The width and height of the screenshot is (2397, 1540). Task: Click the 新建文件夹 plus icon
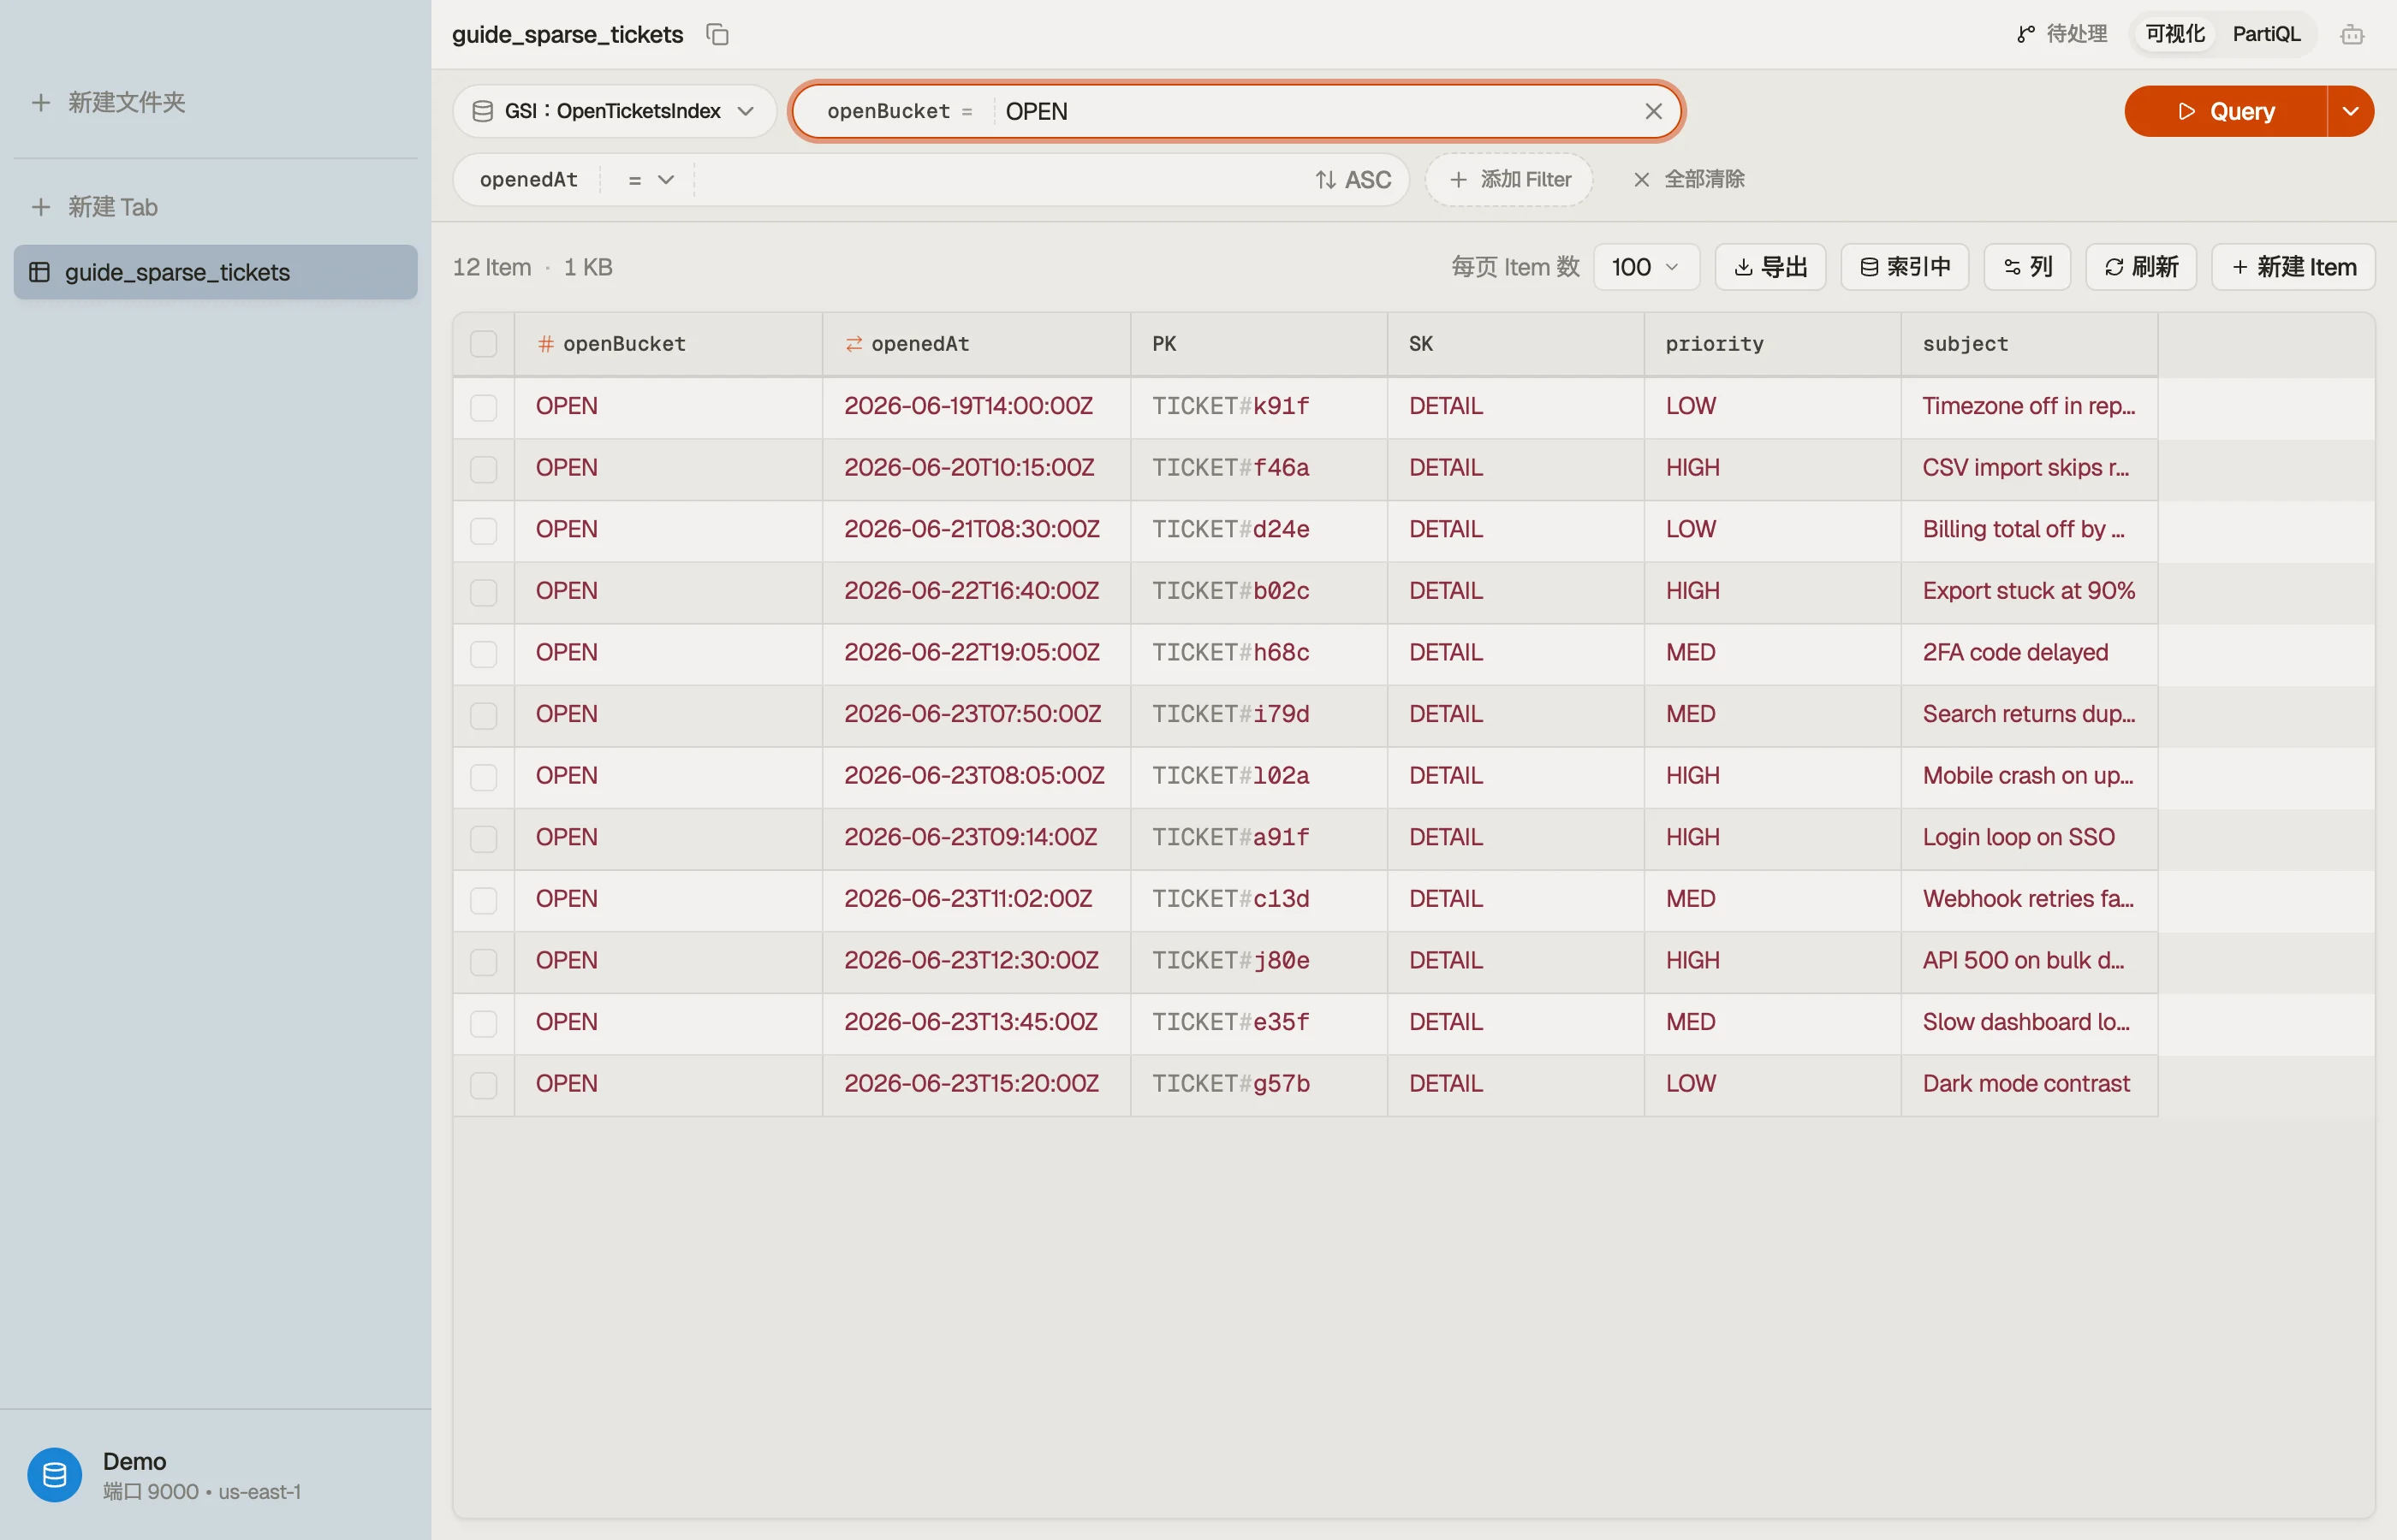pos(40,102)
